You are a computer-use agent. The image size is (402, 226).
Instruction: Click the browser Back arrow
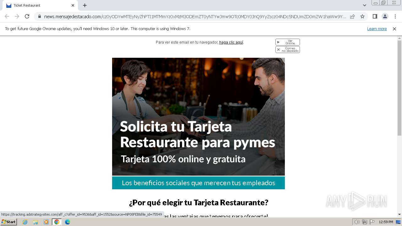pos(7,16)
